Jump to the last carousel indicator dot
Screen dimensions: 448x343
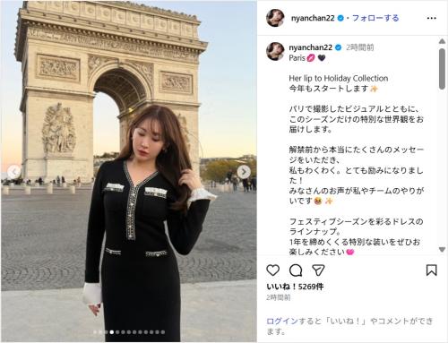(163, 332)
